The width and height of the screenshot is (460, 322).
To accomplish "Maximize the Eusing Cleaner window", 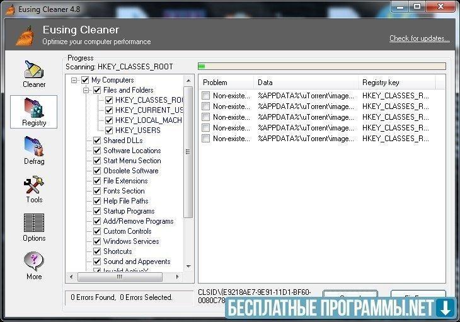I will pyautogui.click(x=417, y=6).
